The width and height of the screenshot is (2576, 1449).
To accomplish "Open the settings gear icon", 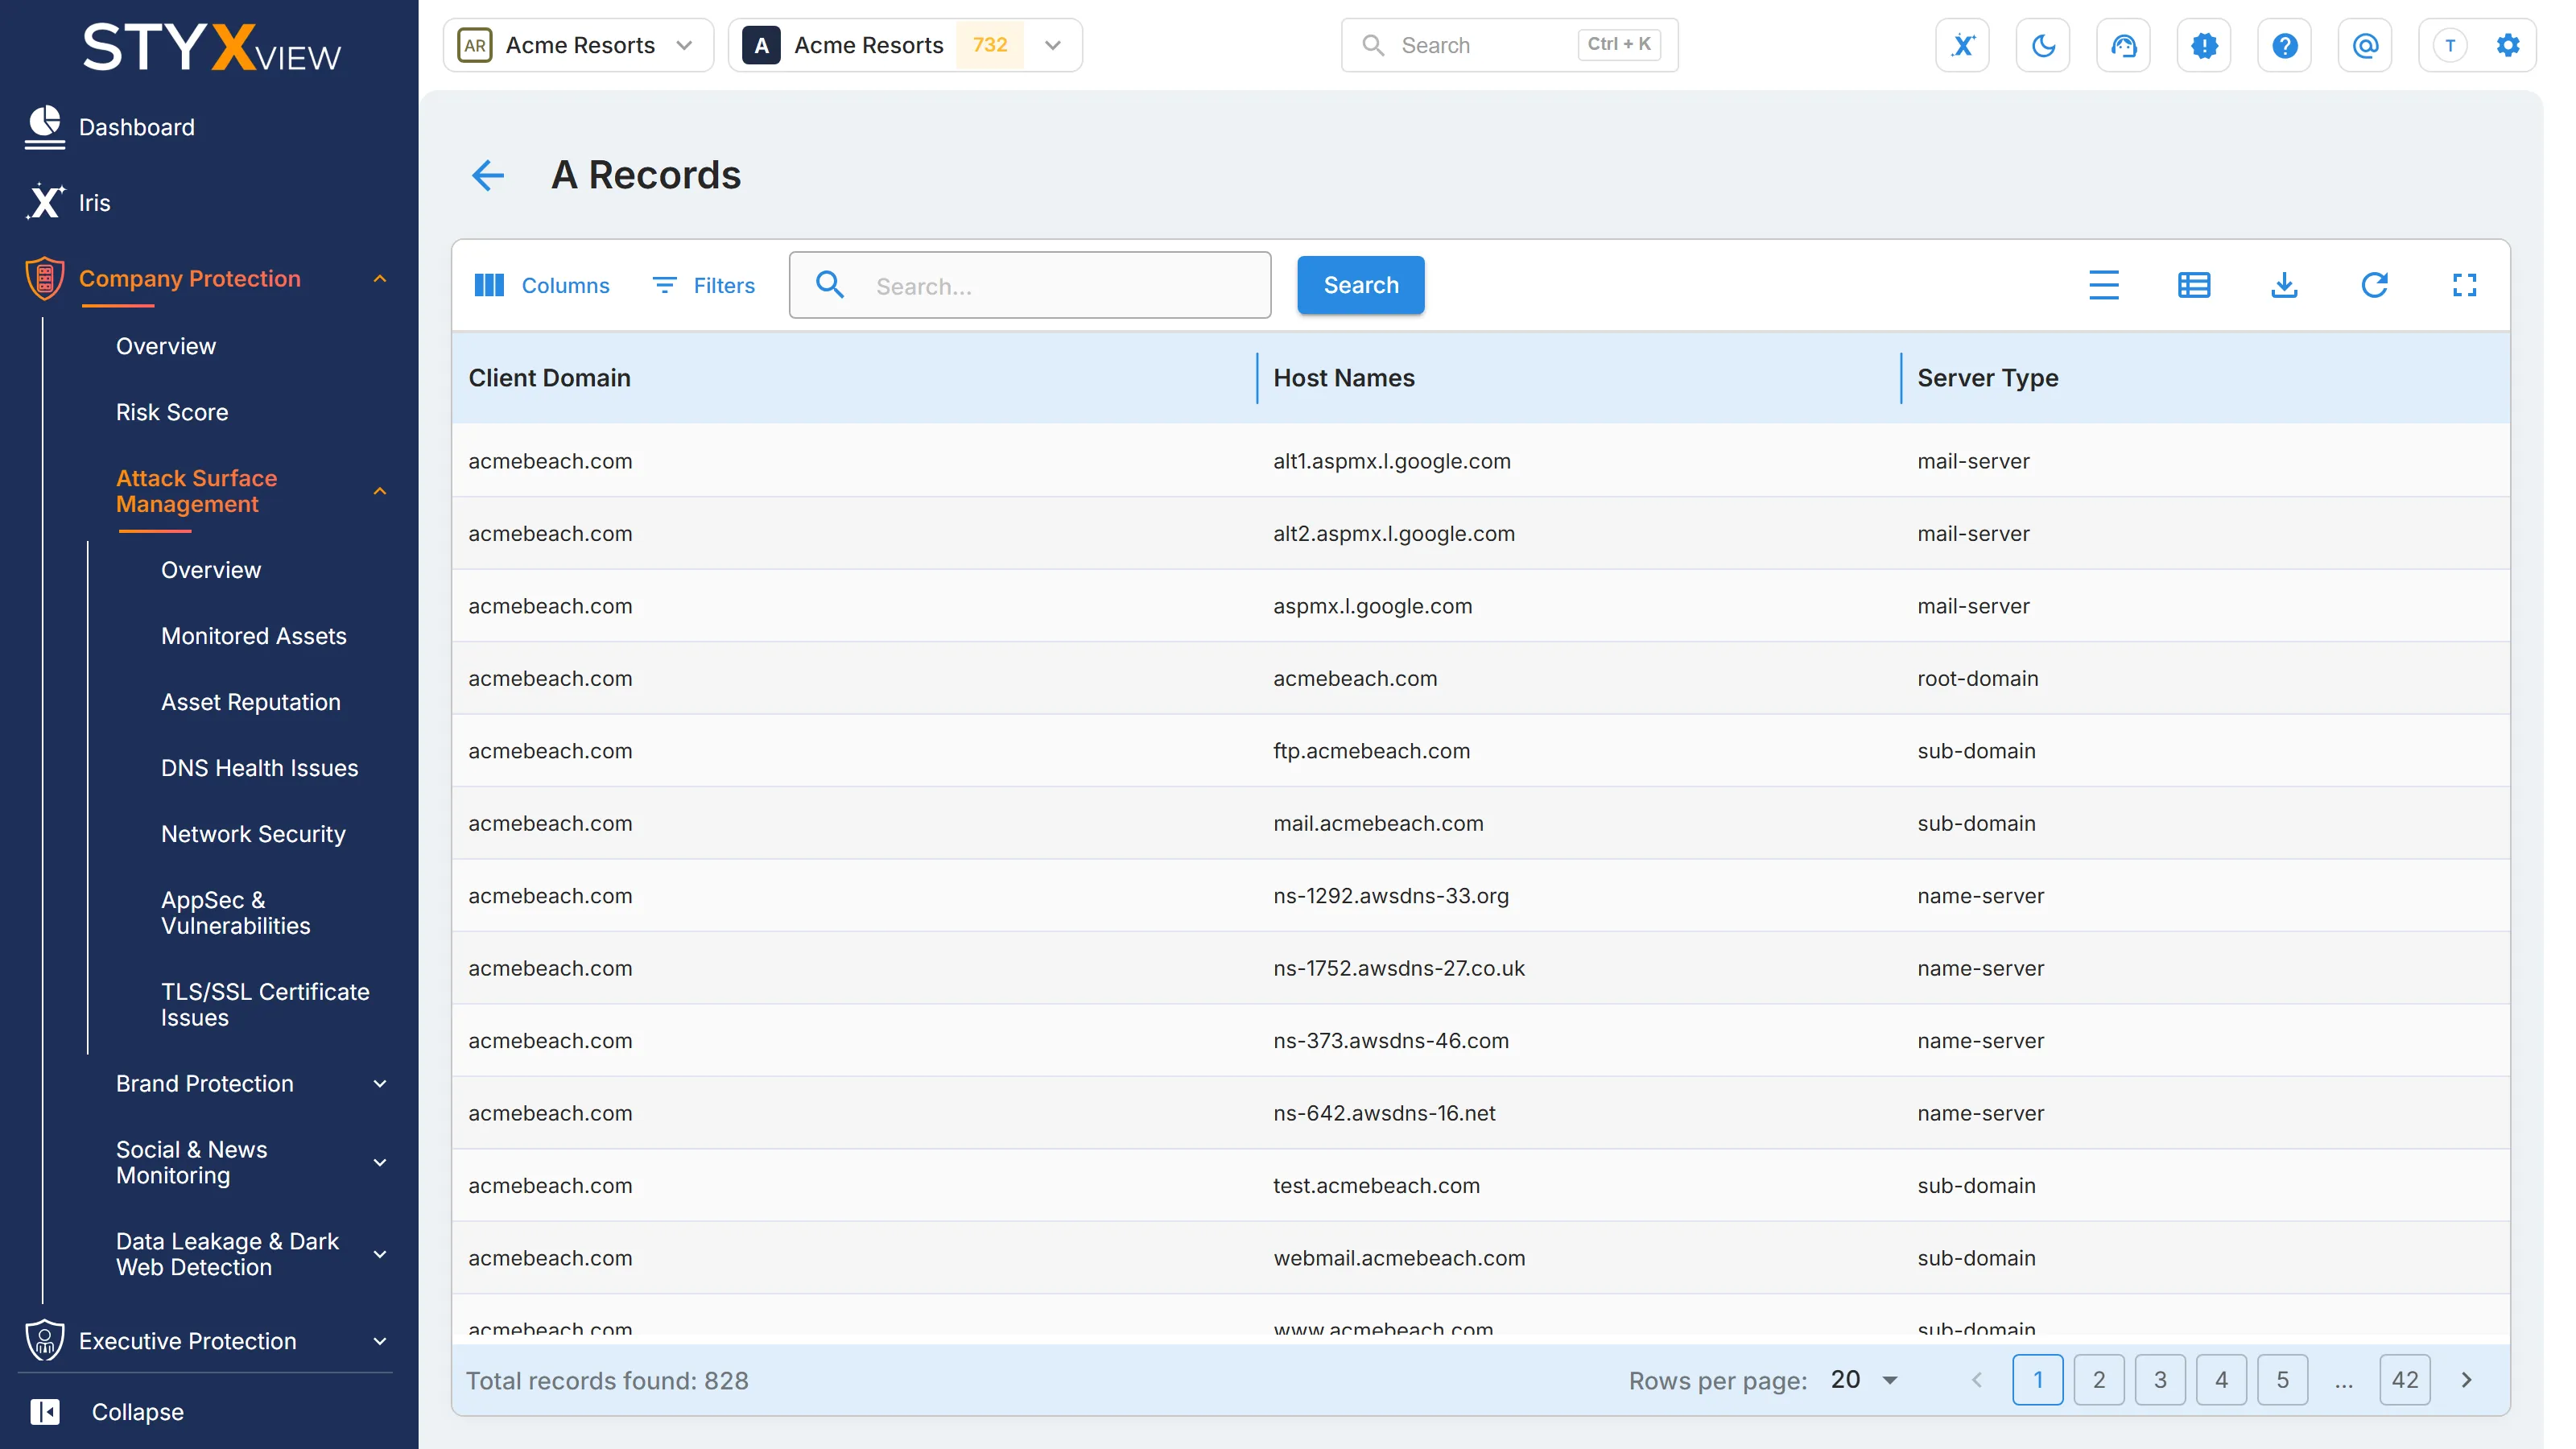I will pos(2507,45).
